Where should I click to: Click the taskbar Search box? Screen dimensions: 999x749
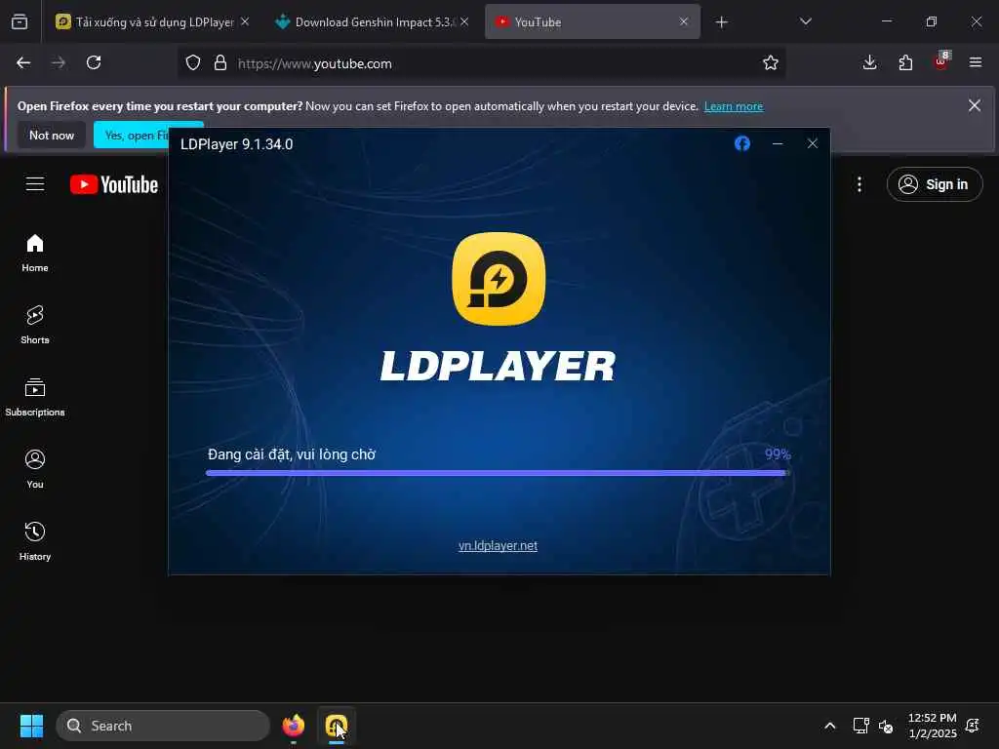163,726
